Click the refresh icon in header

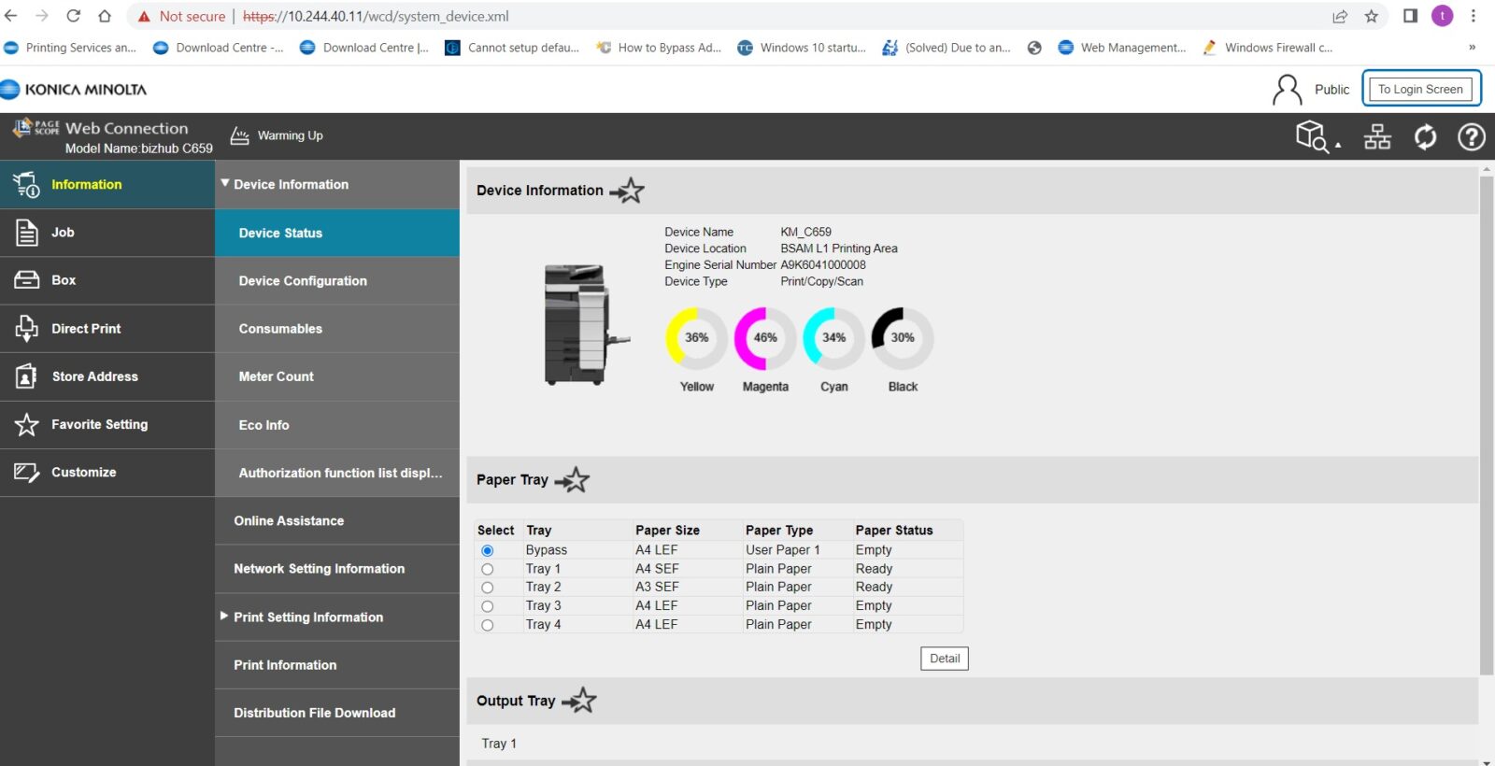tap(1425, 137)
